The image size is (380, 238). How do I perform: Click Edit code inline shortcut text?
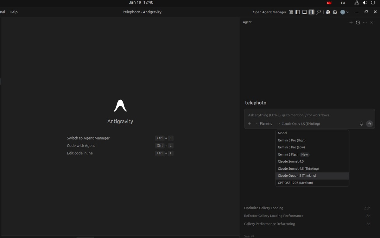tap(80, 153)
